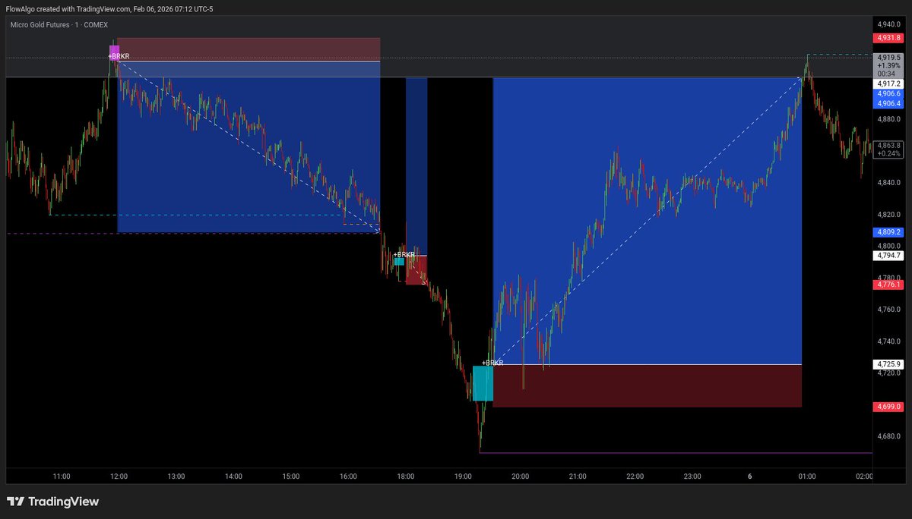Click the 02:00 time axis label
The image size is (912, 519).
pos(864,477)
